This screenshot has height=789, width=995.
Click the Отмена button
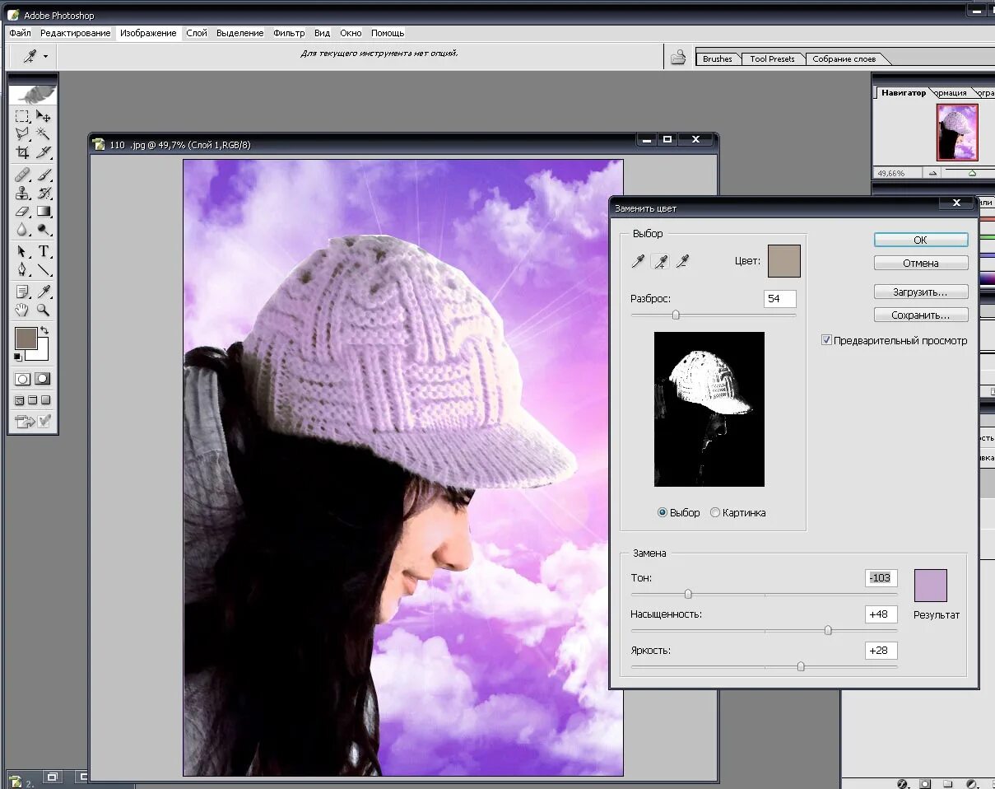tap(920, 263)
